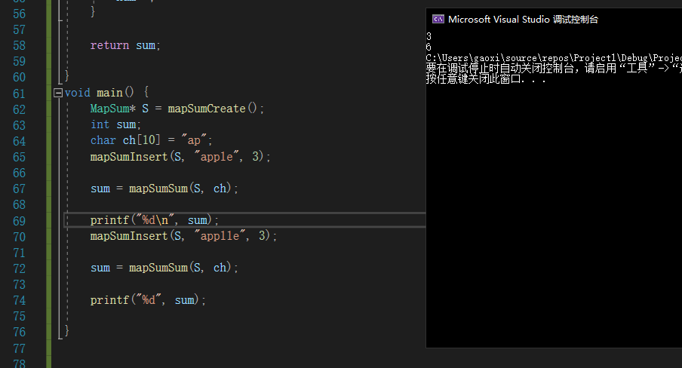Click line number 74
The image size is (682, 368).
19,301
